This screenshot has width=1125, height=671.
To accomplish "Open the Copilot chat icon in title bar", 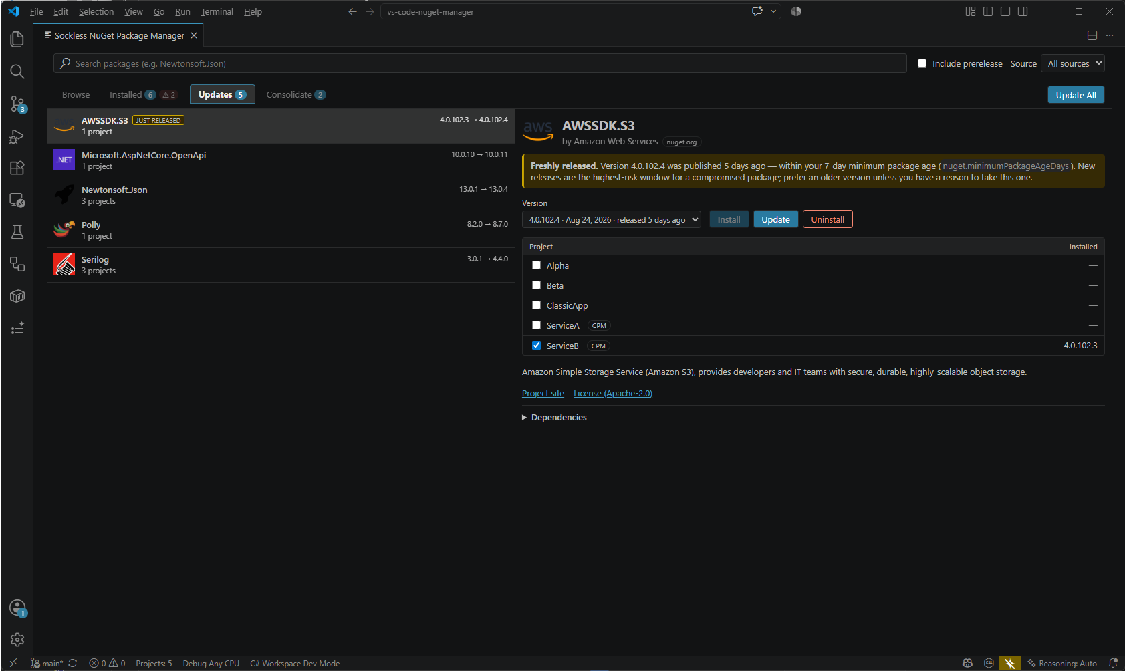I will 757,11.
